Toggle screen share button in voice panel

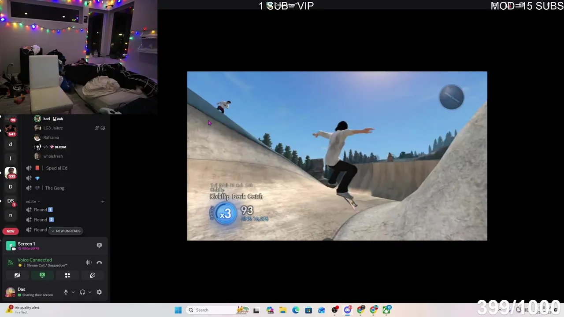point(42,275)
